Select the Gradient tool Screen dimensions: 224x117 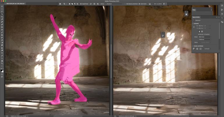click(2, 42)
